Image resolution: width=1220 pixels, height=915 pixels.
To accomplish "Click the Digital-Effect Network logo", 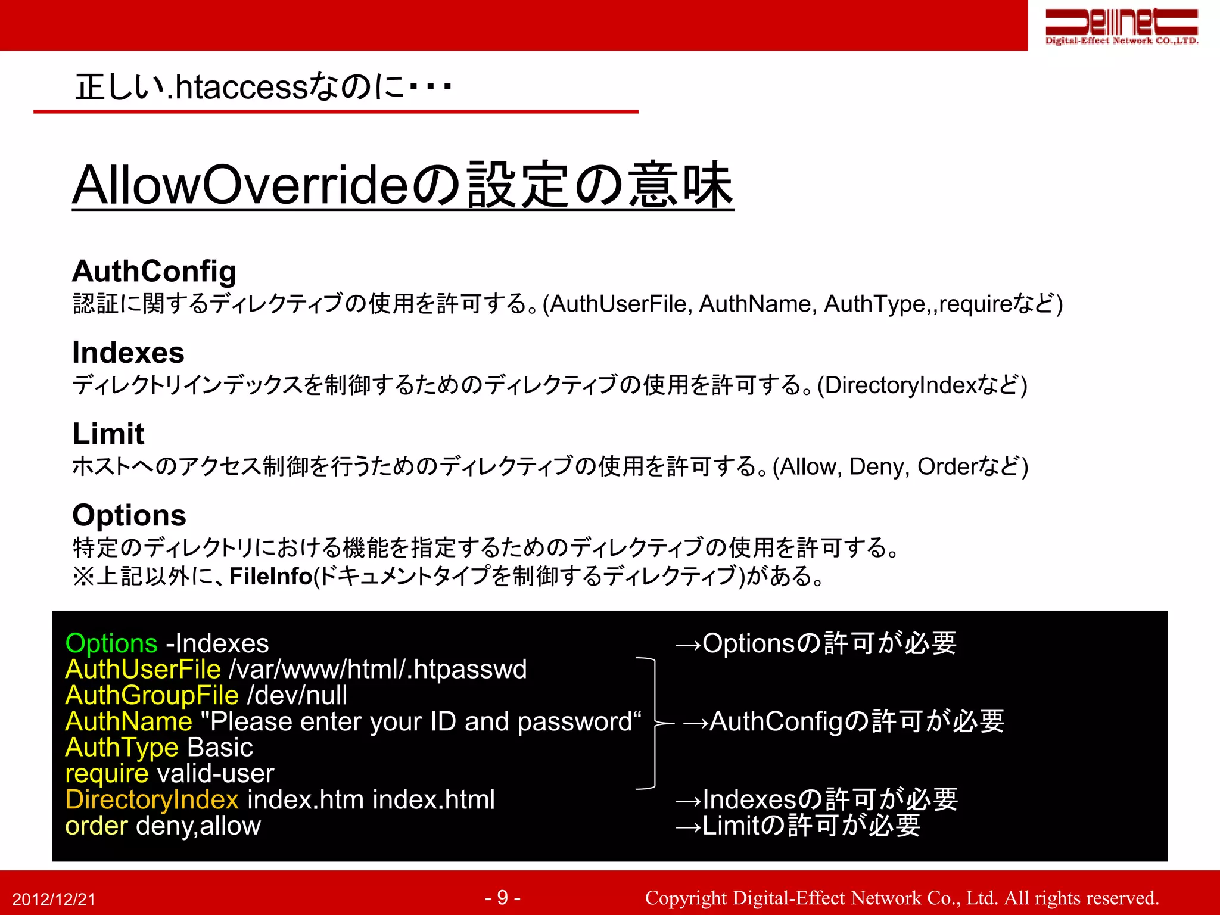I will click(1122, 26).
